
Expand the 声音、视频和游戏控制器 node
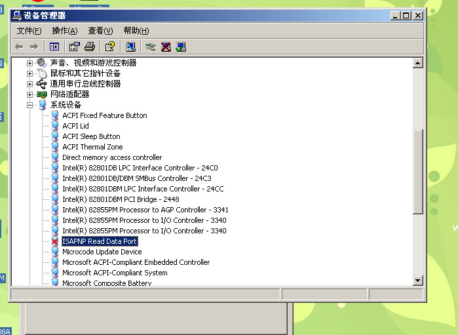[29, 63]
